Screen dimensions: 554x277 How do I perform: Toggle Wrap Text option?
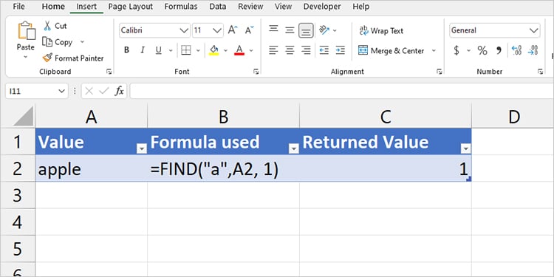(381, 31)
